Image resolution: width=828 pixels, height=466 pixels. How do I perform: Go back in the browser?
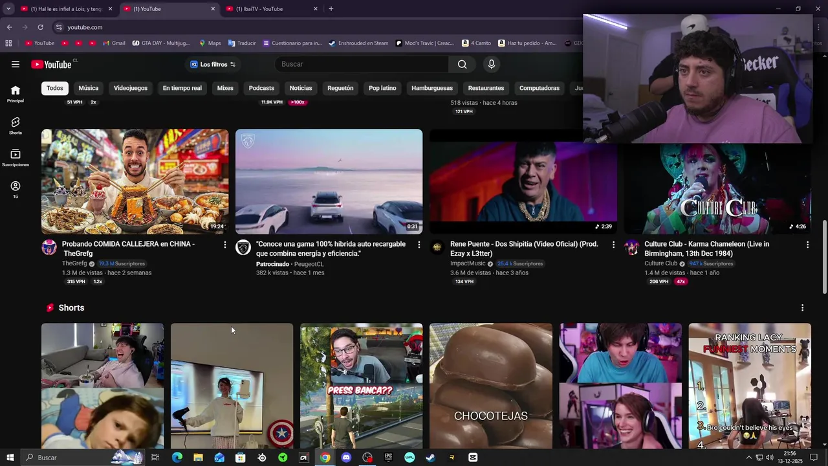tap(9, 27)
